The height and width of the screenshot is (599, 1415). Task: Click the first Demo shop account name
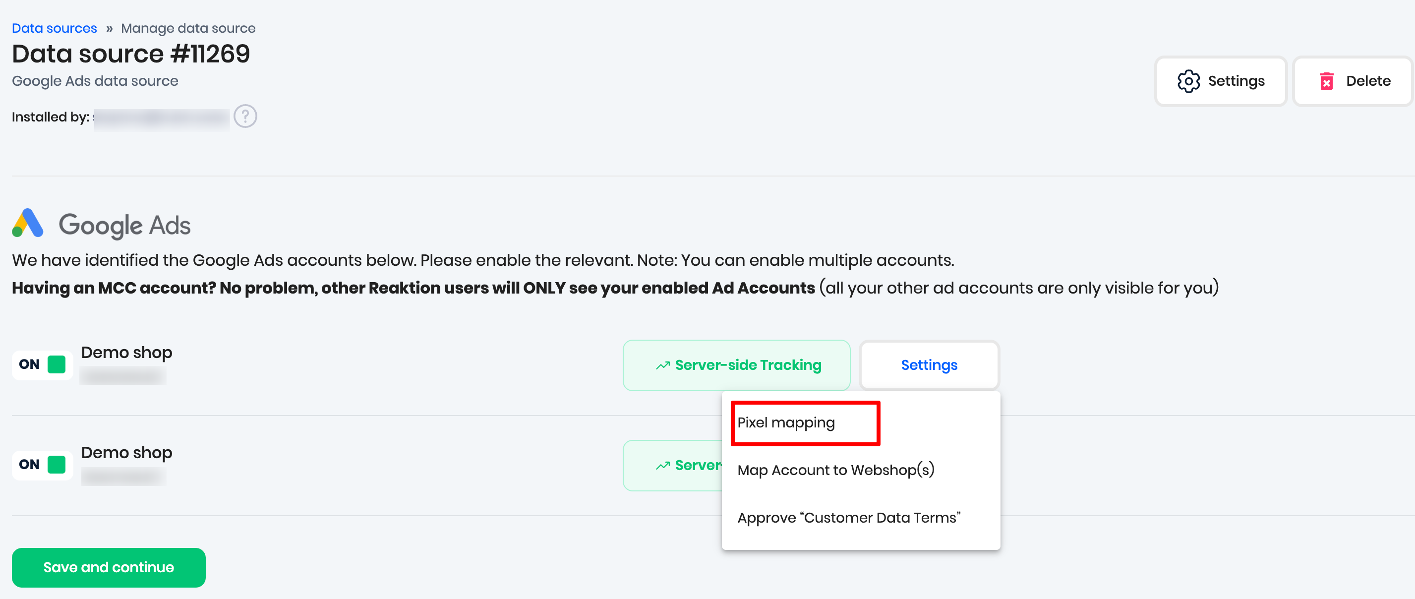coord(127,352)
